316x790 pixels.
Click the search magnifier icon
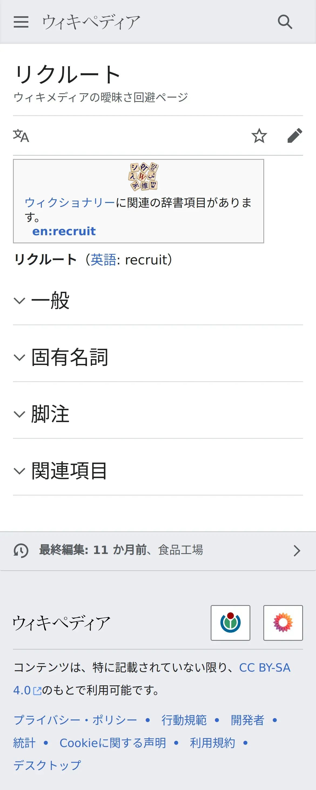[x=285, y=22]
